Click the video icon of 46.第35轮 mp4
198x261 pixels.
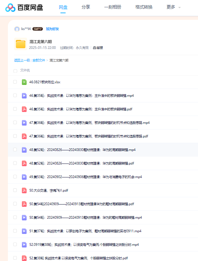[24, 96]
